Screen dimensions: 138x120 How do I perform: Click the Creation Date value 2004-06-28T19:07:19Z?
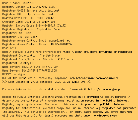[40, 22]
